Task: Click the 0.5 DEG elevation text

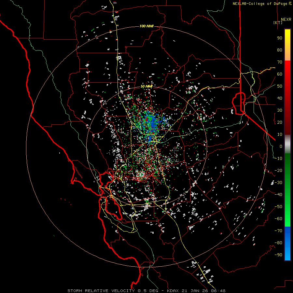Action: (x=148, y=291)
